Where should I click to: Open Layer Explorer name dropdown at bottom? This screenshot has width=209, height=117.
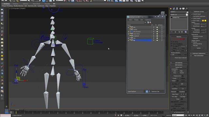(x=136, y=92)
